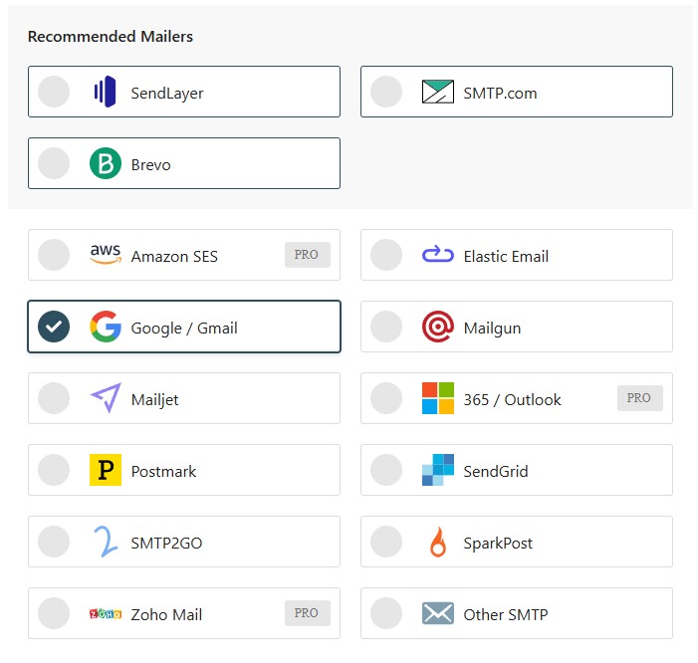
Task: Click the SendLayer label text
Action: pos(167,94)
